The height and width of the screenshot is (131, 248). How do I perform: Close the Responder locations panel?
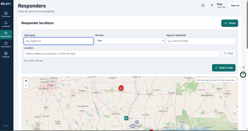pyautogui.click(x=230, y=23)
